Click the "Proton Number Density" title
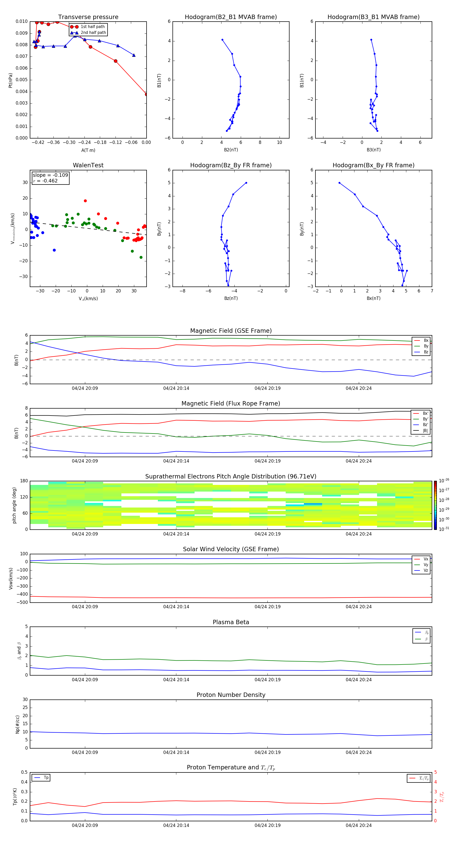The image size is (462, 848). tap(231, 695)
